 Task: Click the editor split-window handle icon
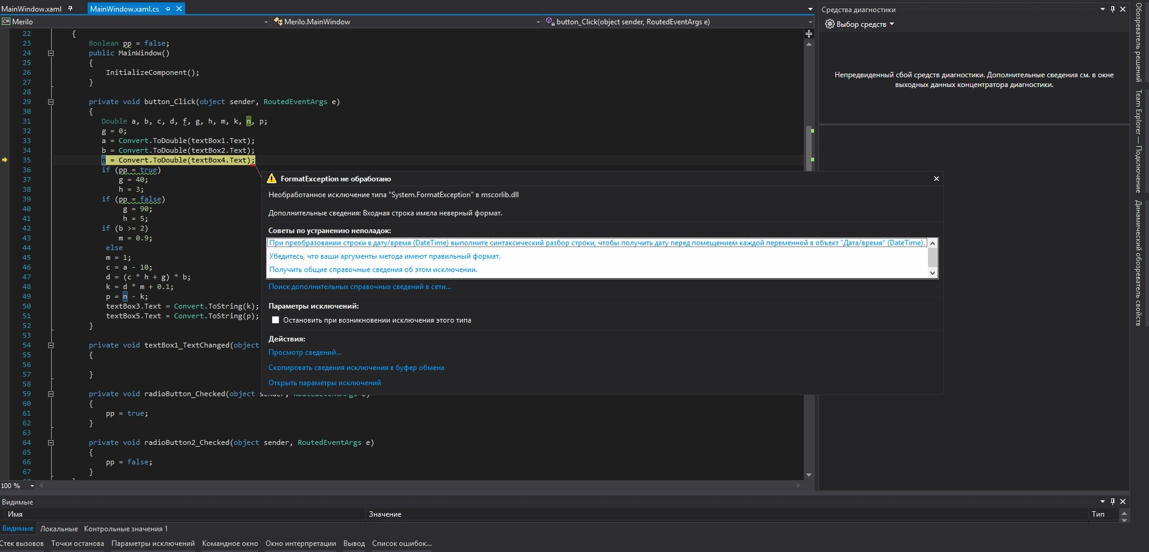(x=809, y=34)
